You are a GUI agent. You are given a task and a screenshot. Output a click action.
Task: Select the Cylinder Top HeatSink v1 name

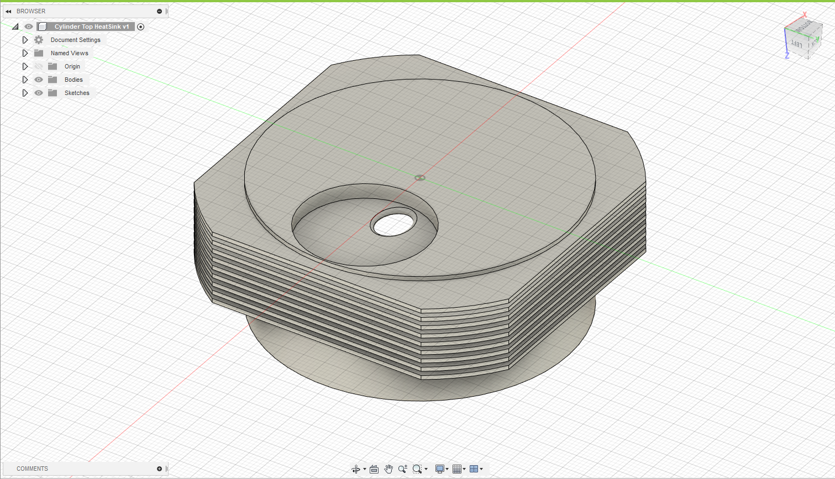tap(92, 27)
